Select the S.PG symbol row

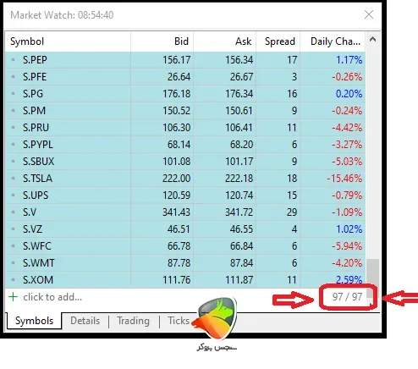[185, 94]
